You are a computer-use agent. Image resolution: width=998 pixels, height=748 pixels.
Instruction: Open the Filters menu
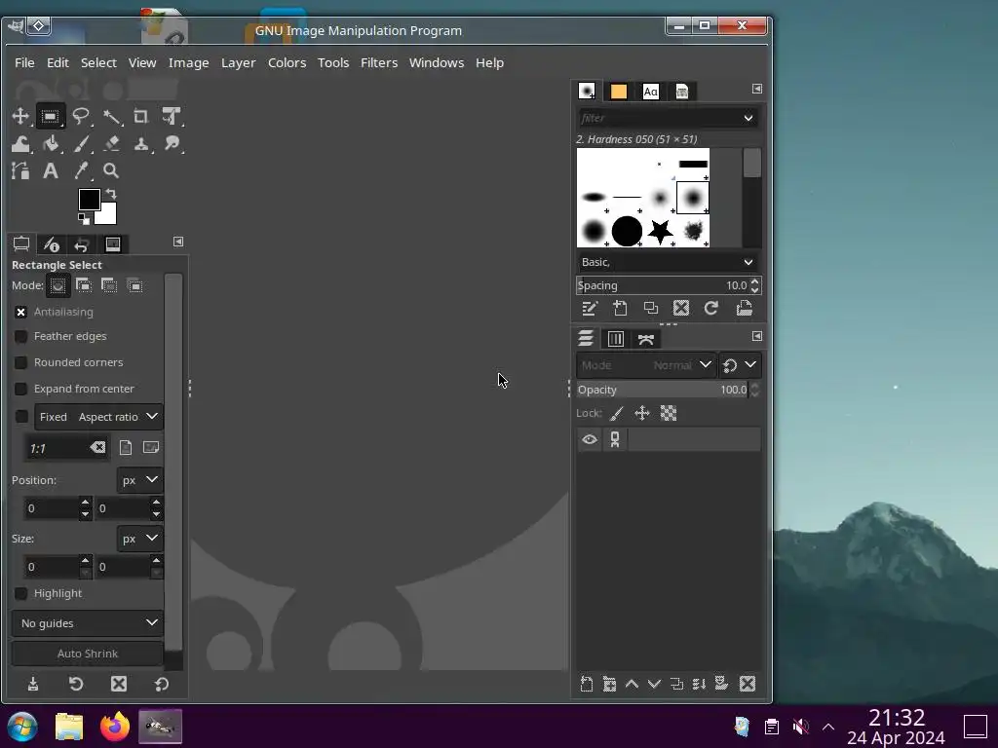pos(379,62)
